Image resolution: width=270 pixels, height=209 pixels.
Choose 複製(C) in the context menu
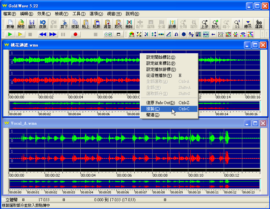[x=169, y=109]
